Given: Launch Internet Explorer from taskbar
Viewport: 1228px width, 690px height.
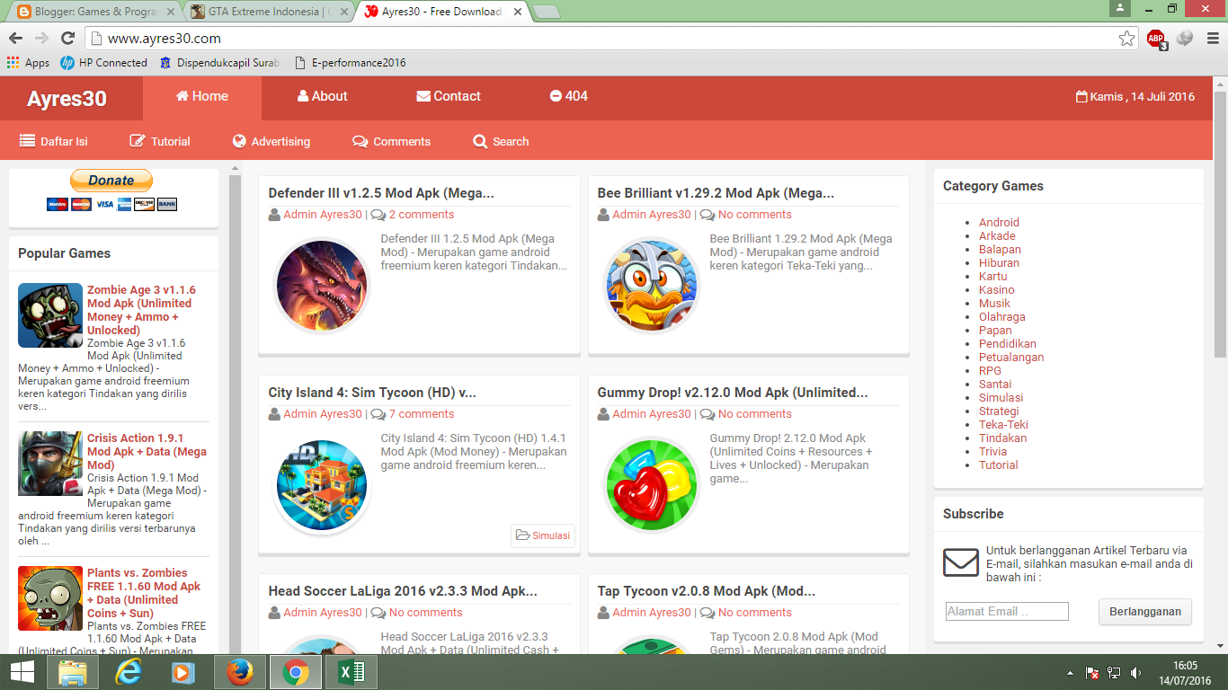Looking at the screenshot, I should (x=128, y=672).
